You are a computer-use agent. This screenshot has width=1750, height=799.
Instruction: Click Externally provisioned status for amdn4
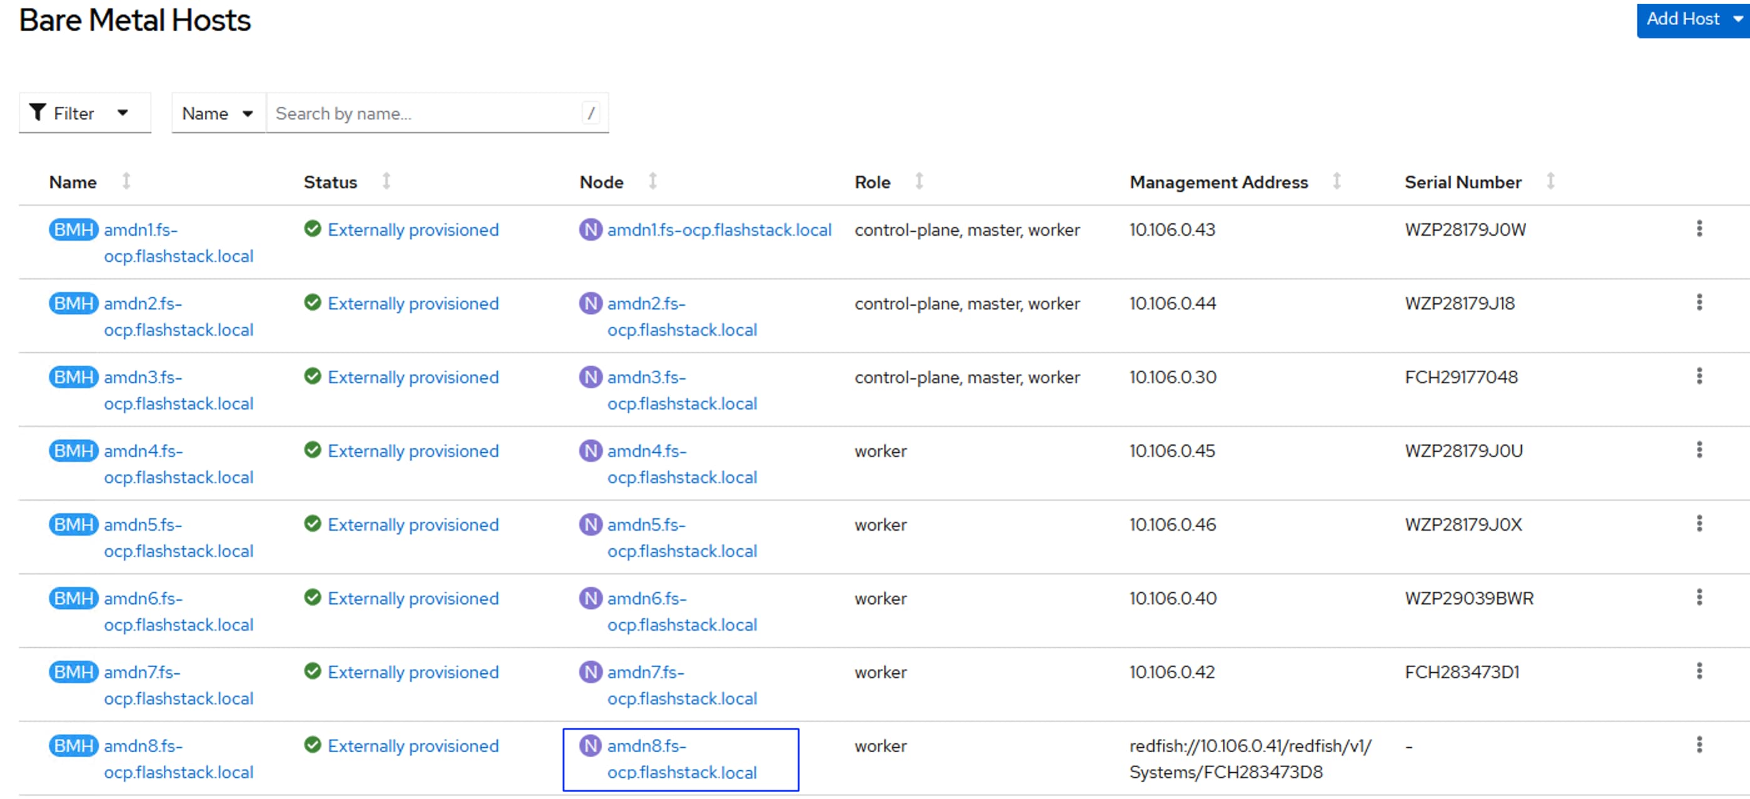[412, 451]
